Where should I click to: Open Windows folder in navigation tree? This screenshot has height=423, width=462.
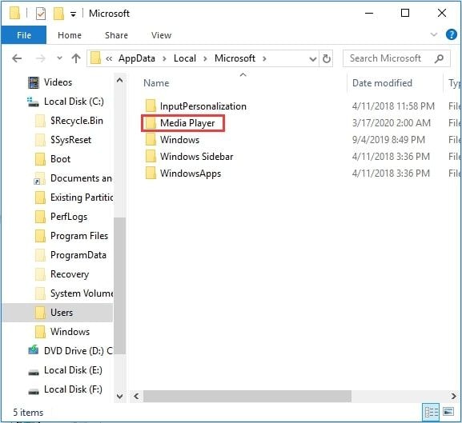coord(70,332)
